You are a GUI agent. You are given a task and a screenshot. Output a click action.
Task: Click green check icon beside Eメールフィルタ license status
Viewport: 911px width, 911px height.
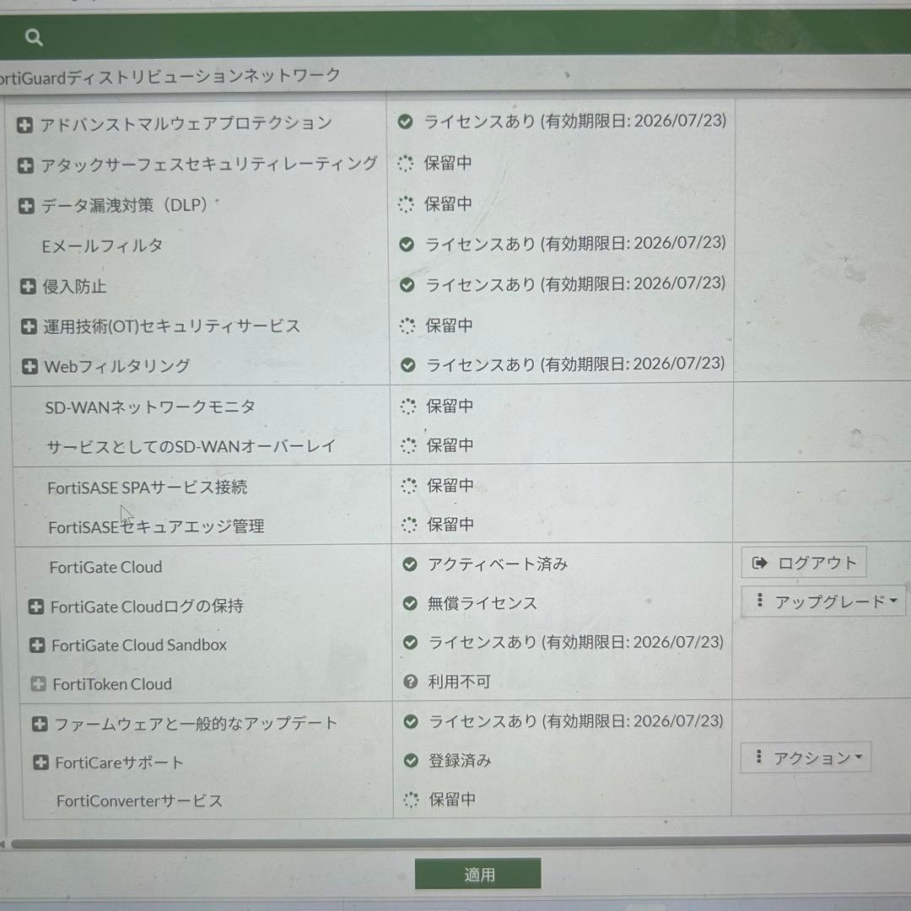(407, 245)
